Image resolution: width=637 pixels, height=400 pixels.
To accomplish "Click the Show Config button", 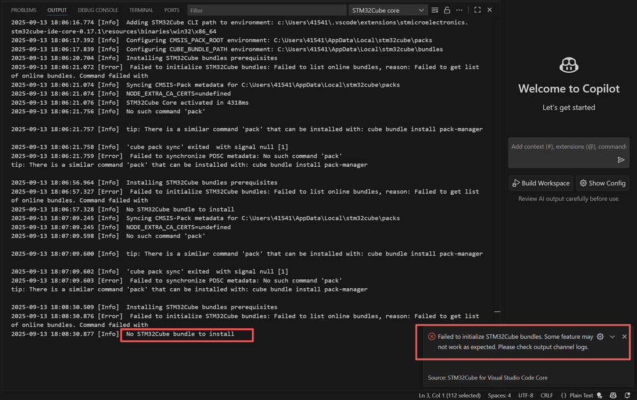I will [x=603, y=183].
